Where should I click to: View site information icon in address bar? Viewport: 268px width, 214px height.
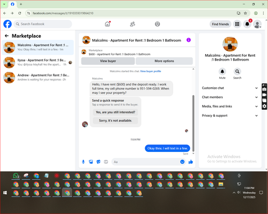[28, 13]
